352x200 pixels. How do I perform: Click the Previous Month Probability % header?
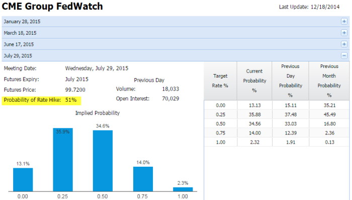point(329,81)
